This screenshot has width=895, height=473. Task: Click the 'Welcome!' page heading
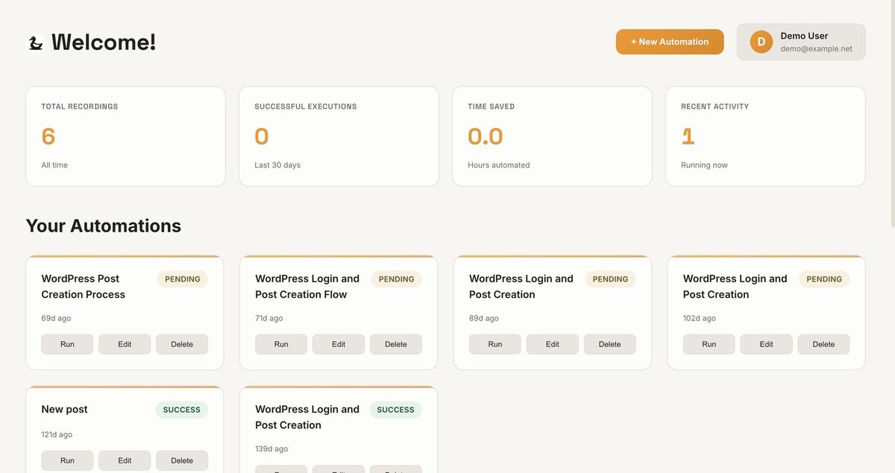104,42
